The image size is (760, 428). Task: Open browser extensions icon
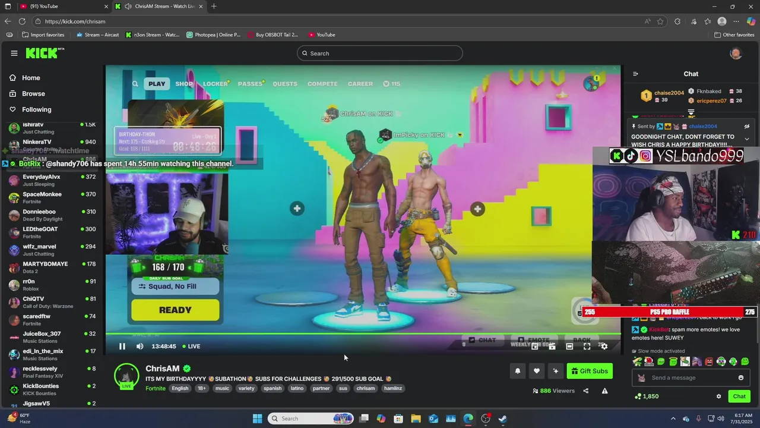(x=677, y=21)
